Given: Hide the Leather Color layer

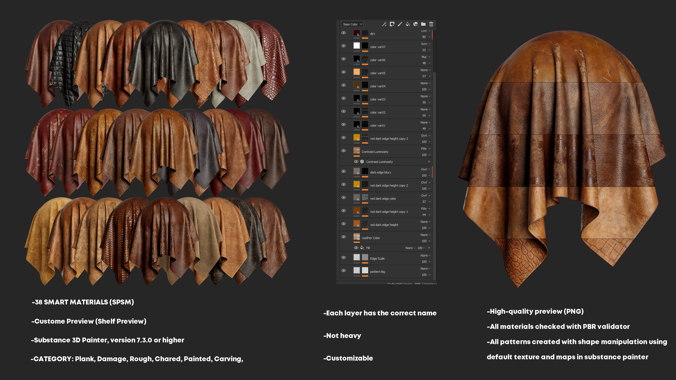Looking at the screenshot, I should 344,237.
